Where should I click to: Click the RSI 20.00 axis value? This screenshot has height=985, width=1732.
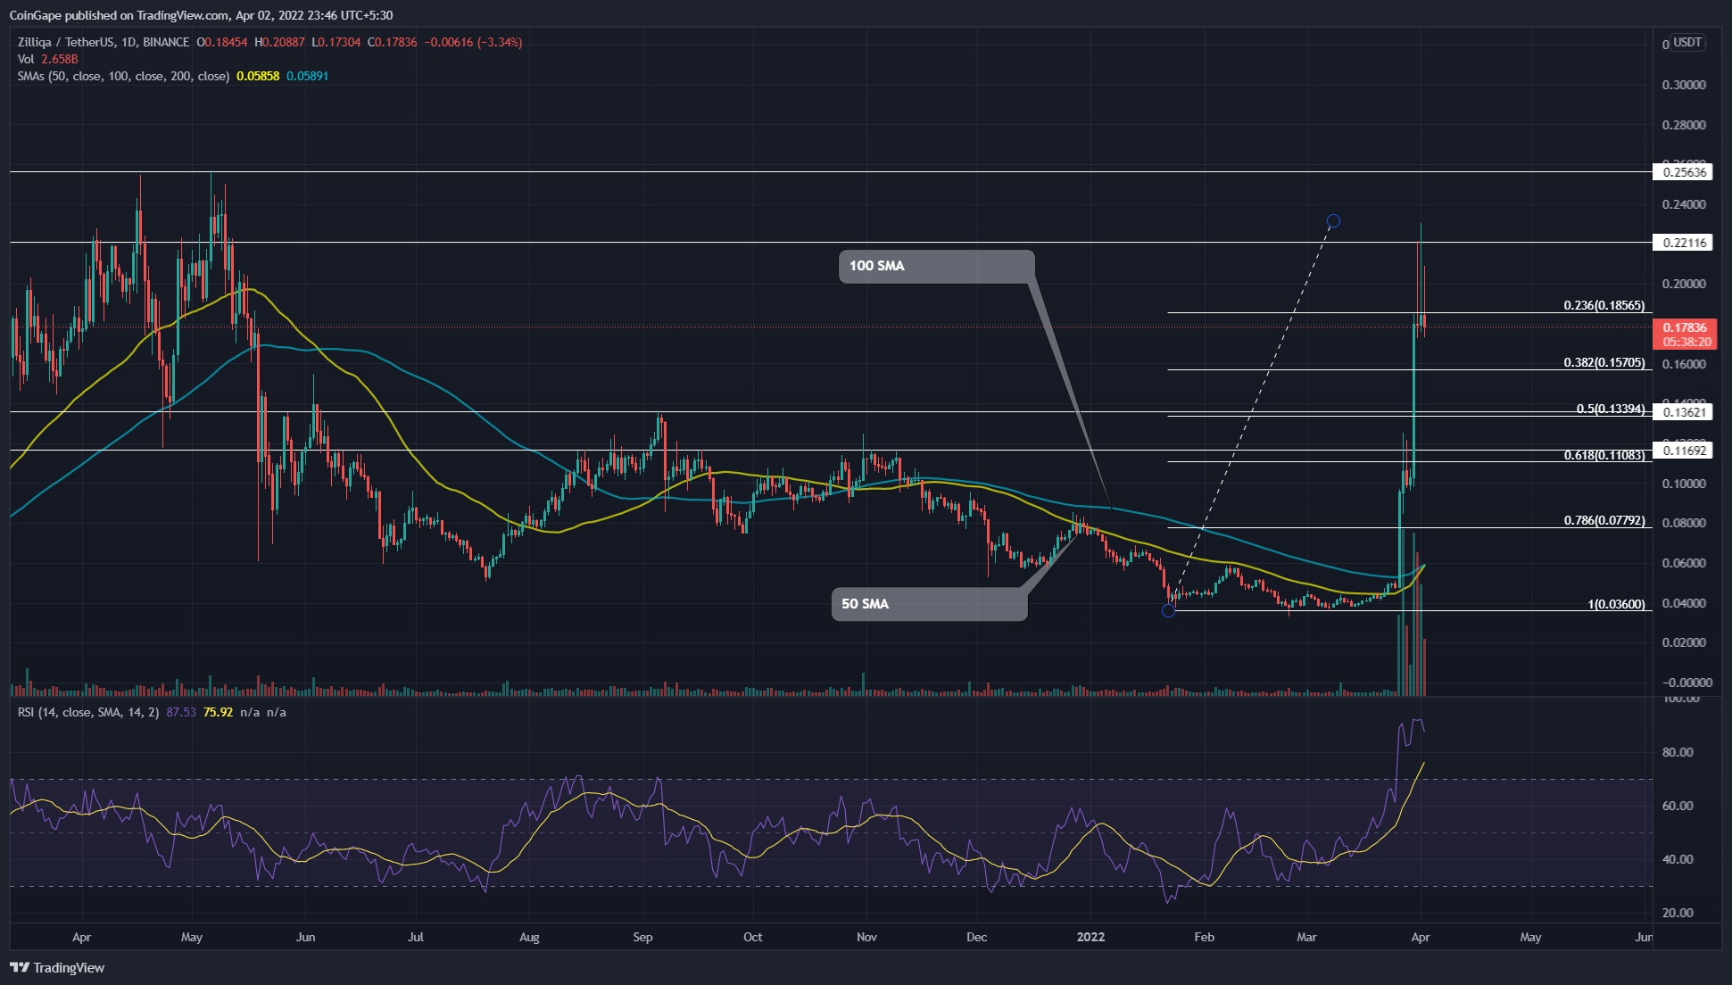coord(1678,913)
